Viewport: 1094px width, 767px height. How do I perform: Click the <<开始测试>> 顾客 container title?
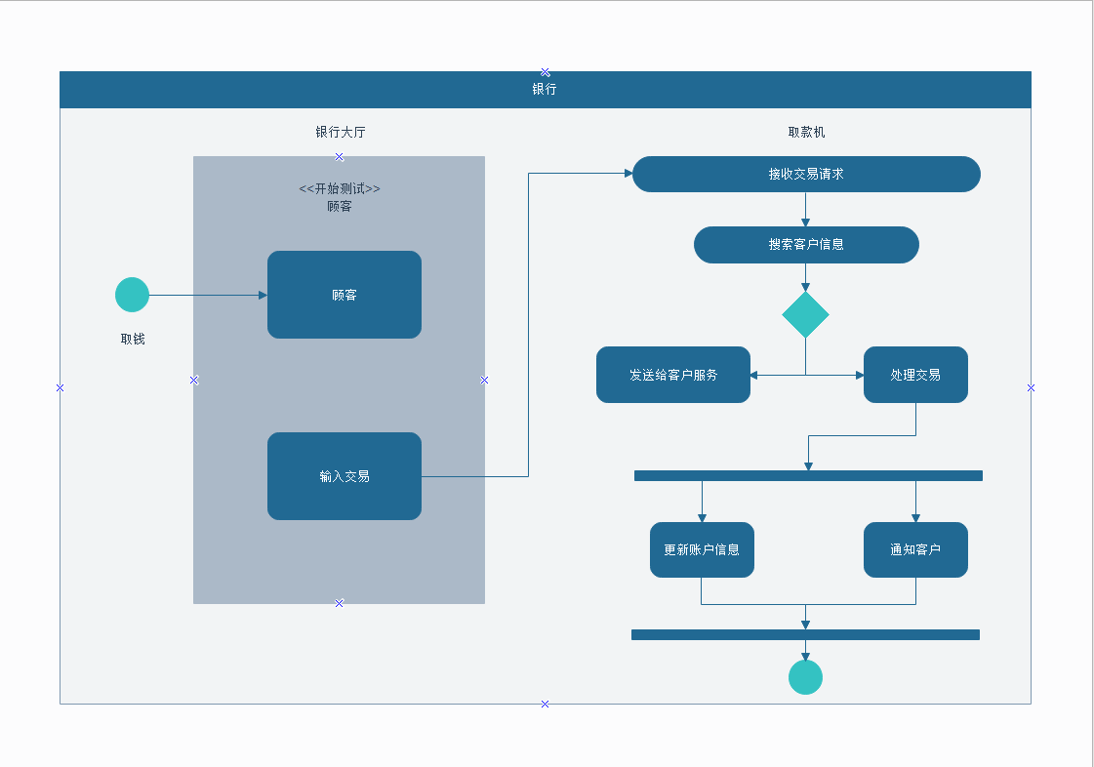click(x=339, y=197)
